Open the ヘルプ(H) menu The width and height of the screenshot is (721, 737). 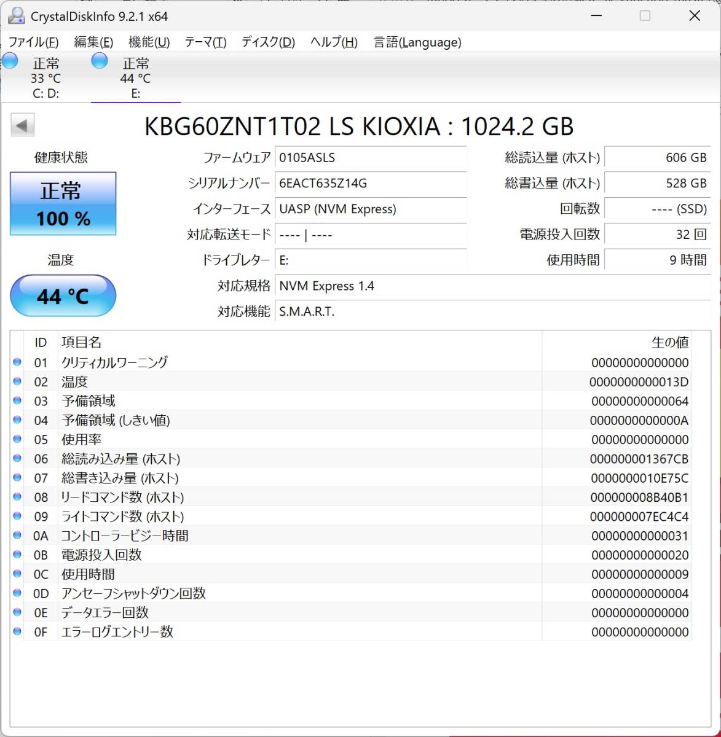tap(334, 42)
